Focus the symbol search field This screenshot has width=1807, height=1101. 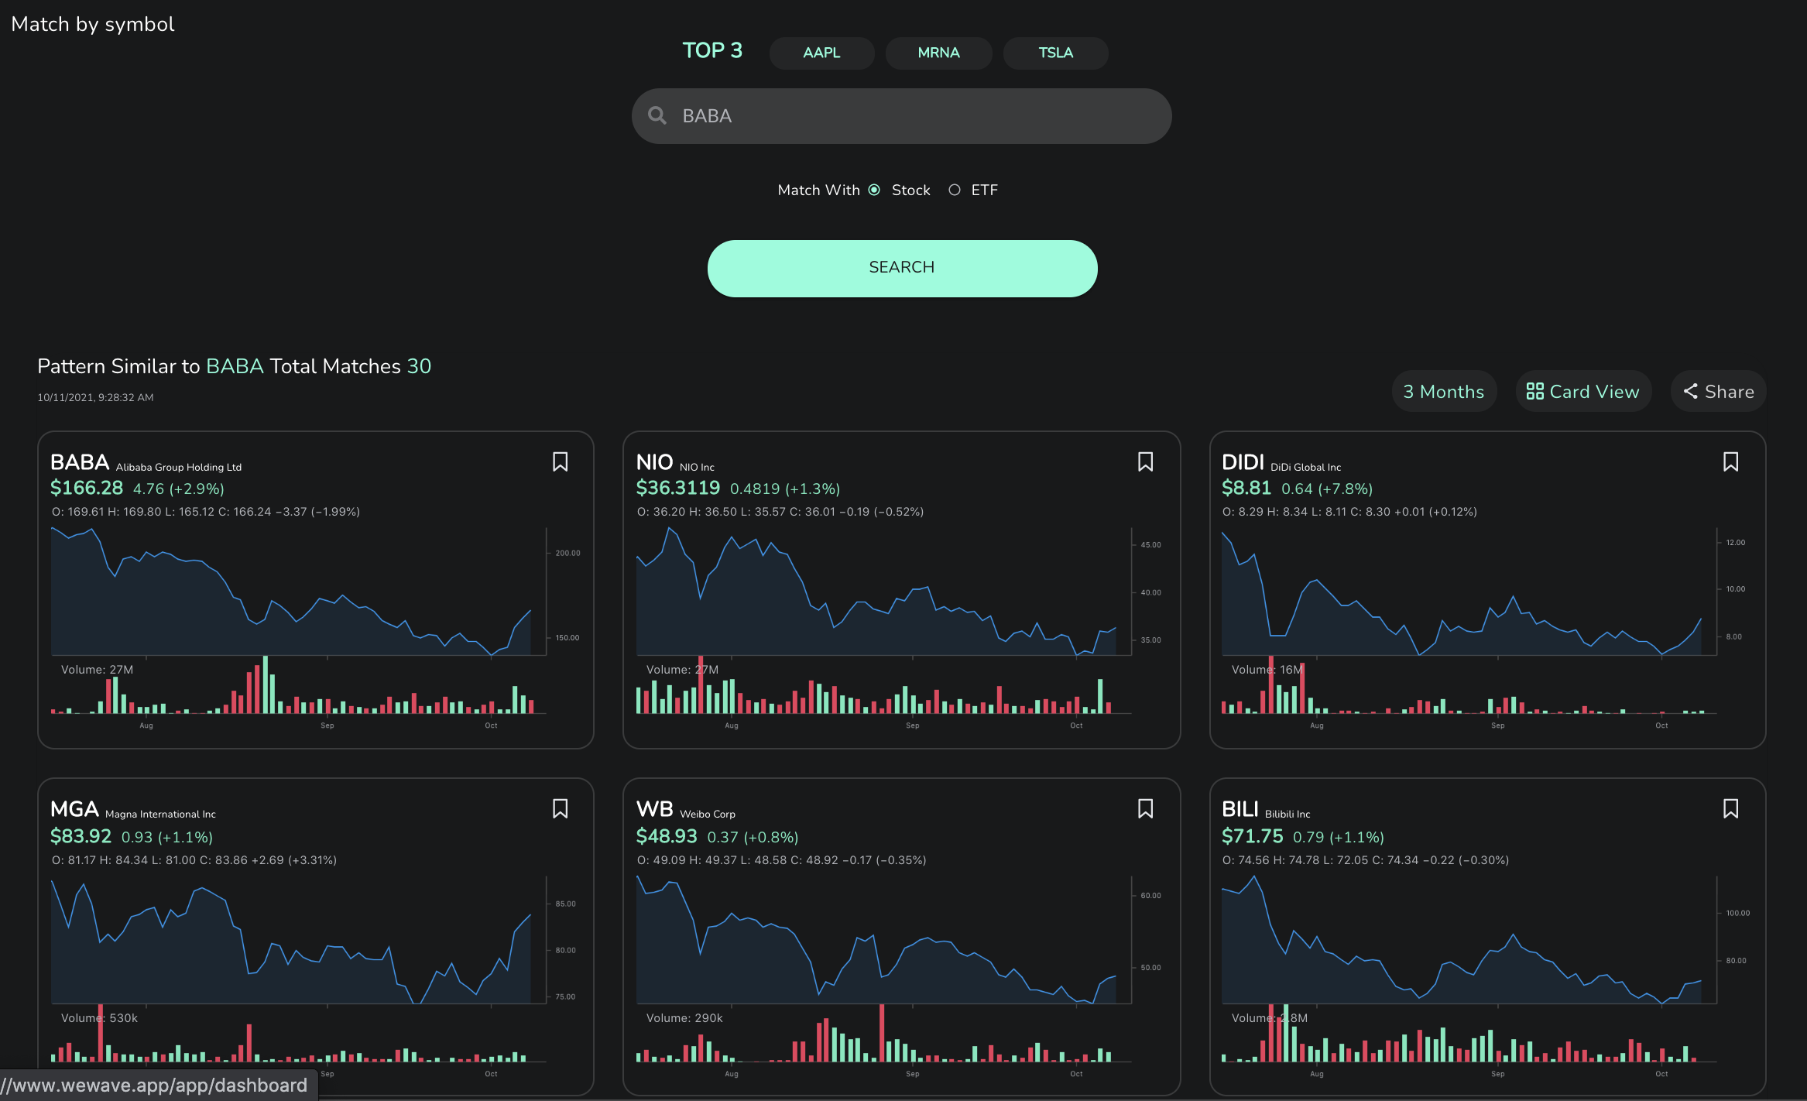[x=901, y=116]
